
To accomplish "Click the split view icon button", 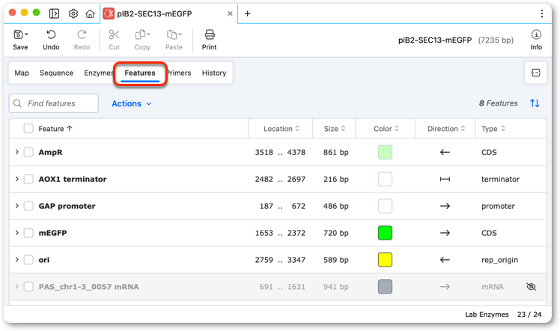I will point(536,73).
